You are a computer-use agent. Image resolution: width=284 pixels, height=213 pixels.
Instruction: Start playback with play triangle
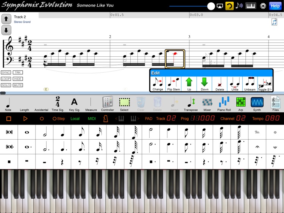[x=25, y=119]
